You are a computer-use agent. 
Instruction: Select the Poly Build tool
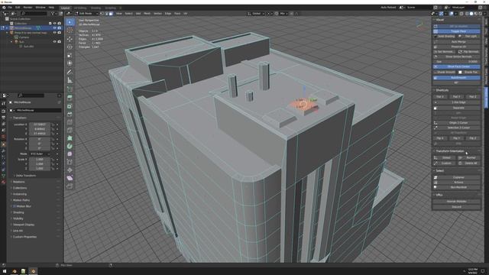(x=70, y=138)
